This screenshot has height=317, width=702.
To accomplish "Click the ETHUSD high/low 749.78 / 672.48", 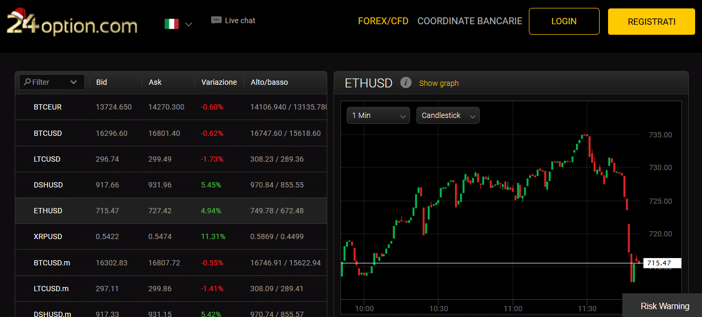I will [x=277, y=211].
